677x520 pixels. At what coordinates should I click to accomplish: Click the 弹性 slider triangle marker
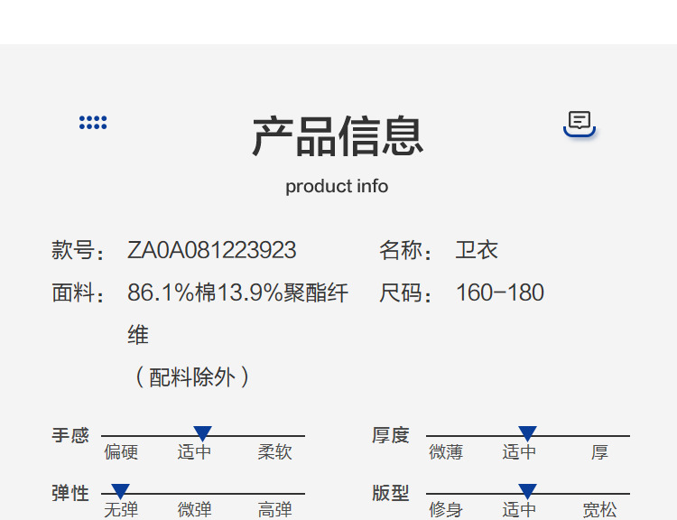(120, 491)
